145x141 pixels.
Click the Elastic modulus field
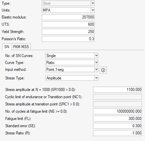click(x=68, y=17)
